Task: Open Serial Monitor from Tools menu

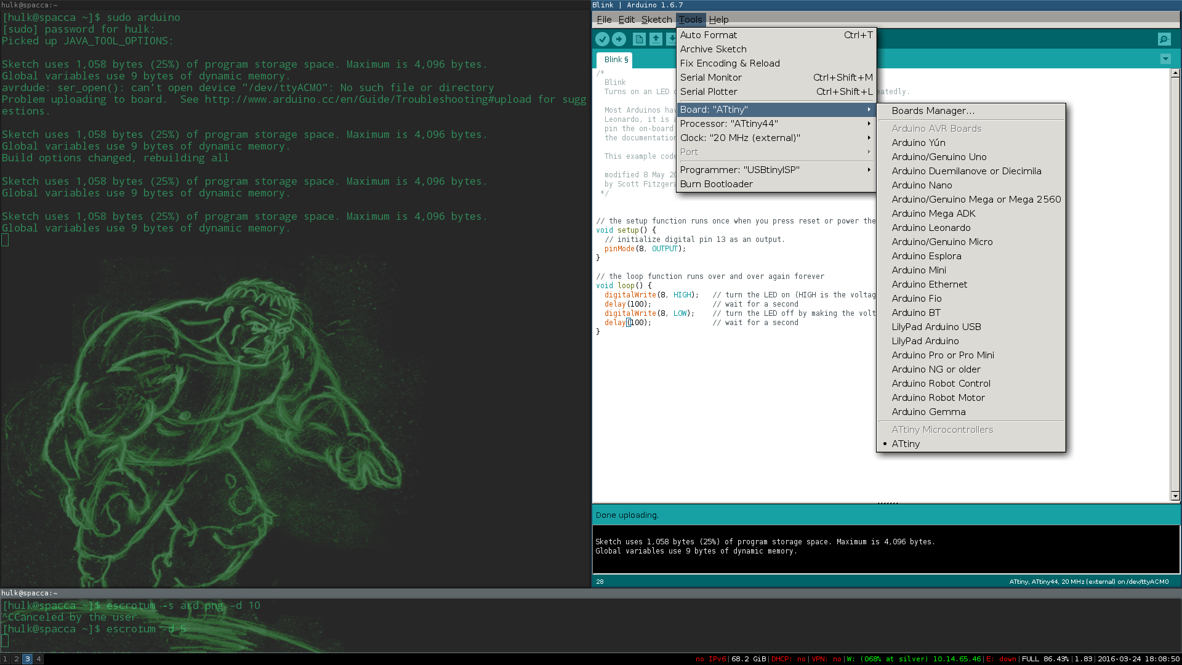Action: pos(776,78)
